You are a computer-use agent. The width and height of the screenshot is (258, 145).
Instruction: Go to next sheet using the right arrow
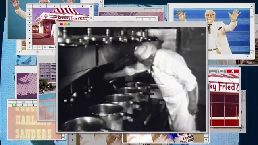[x=40, y=47]
